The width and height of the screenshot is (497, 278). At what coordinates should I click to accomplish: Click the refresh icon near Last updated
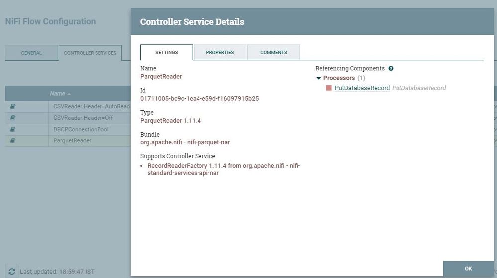(12, 272)
